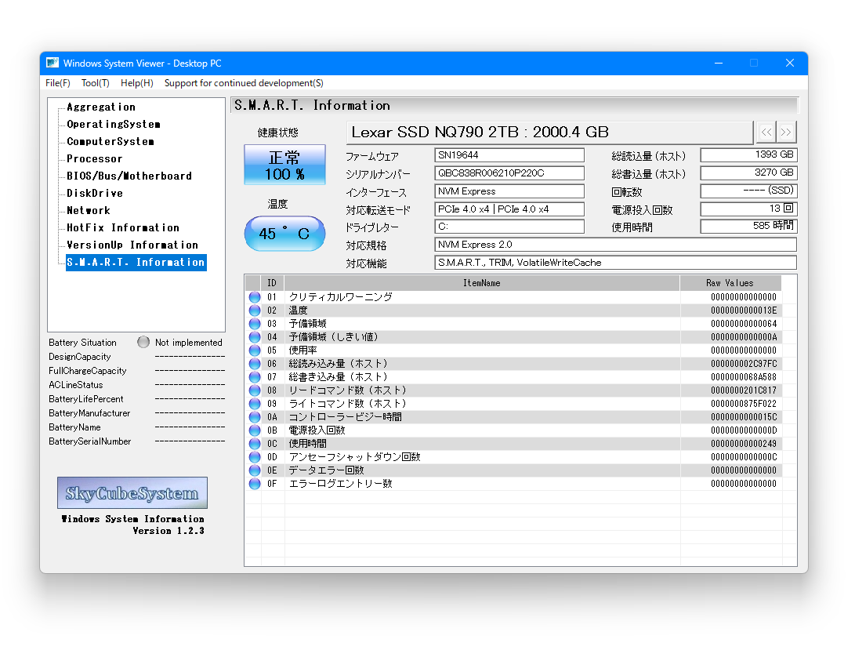Select Network in the sidebar list

(x=87, y=210)
